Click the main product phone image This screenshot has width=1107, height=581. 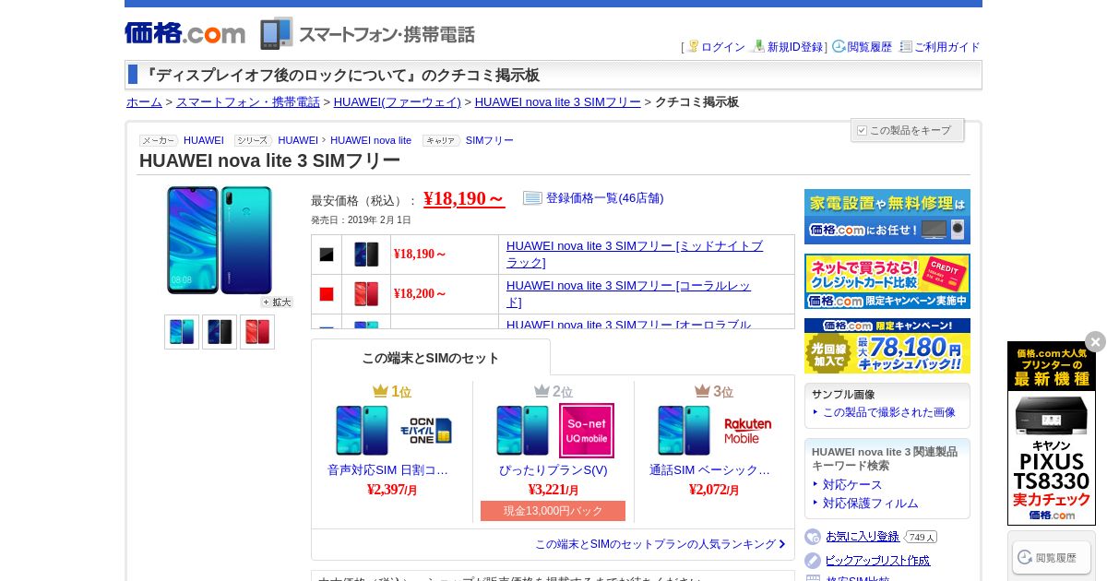coord(220,240)
